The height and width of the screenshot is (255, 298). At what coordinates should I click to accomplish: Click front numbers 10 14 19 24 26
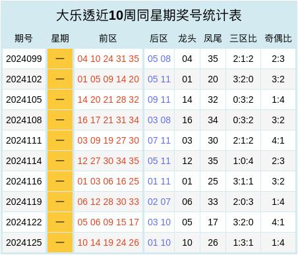pyautogui.click(x=108, y=242)
